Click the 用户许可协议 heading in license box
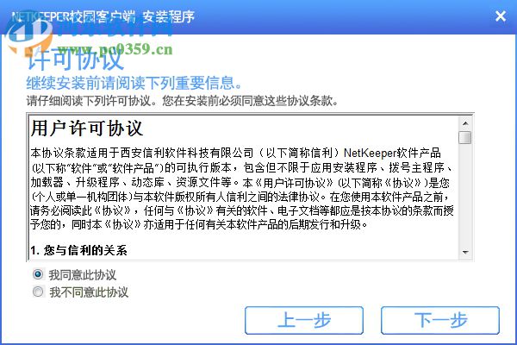Viewport: 517px width, 345px height. click(x=87, y=129)
